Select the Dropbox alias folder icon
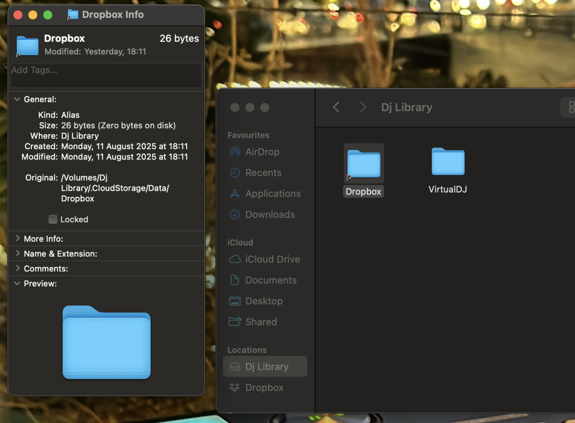 click(364, 164)
